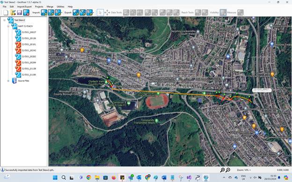Click the Open project folder icon
292x182 pixels.
pos(13,13)
